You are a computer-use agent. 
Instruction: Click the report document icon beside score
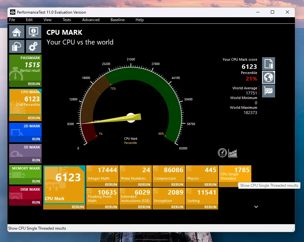tap(269, 64)
